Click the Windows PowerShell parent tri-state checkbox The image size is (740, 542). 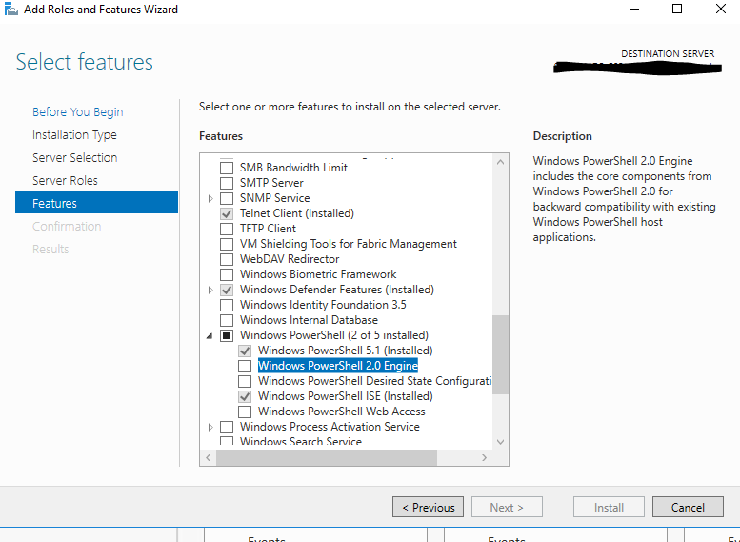[x=227, y=335]
